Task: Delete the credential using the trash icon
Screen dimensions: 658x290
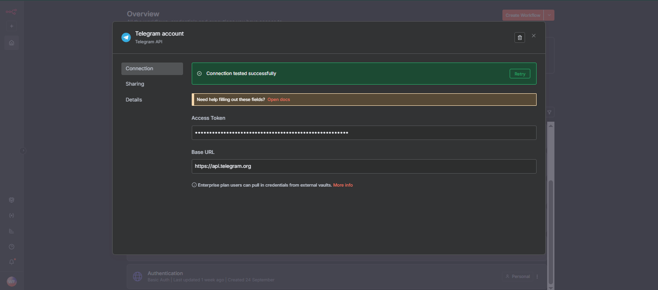Action: click(x=519, y=37)
